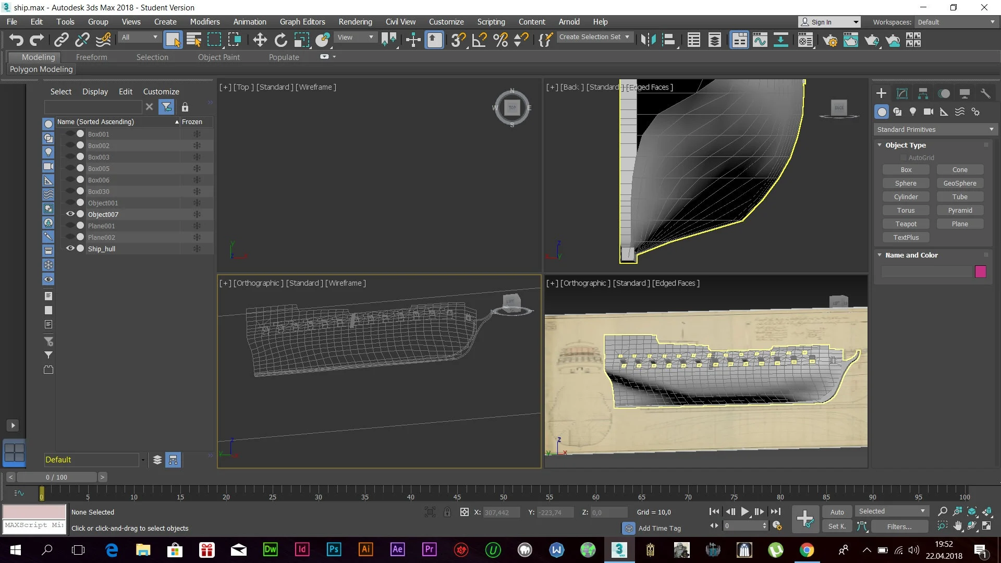Clear the scene explorer search with X

pos(149,107)
